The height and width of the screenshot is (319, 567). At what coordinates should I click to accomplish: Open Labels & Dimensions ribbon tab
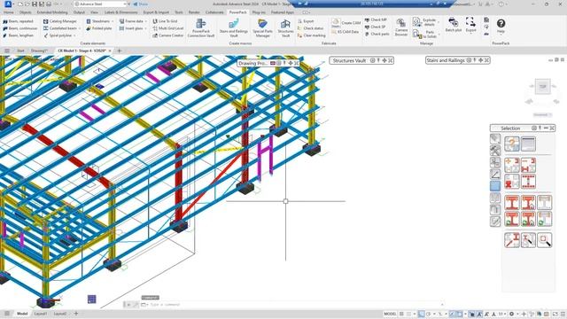[x=121, y=12]
